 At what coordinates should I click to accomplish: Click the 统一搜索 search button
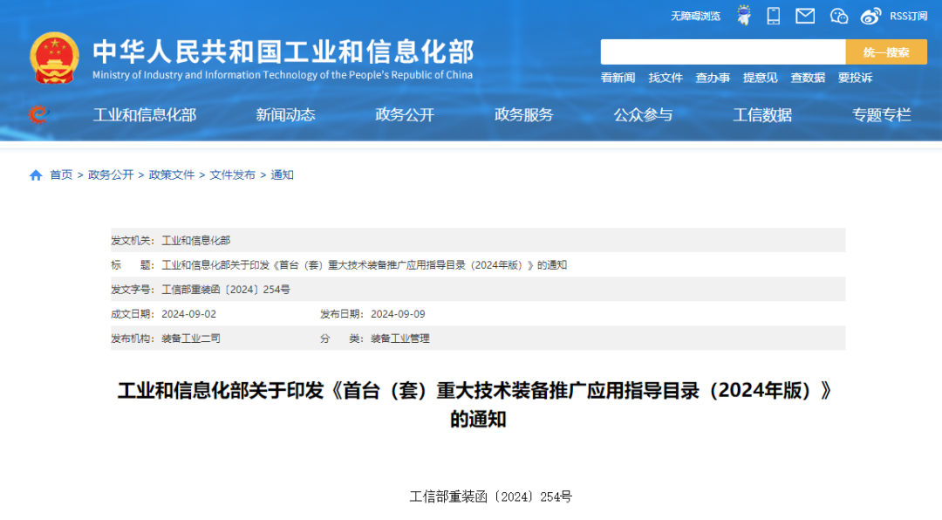886,51
